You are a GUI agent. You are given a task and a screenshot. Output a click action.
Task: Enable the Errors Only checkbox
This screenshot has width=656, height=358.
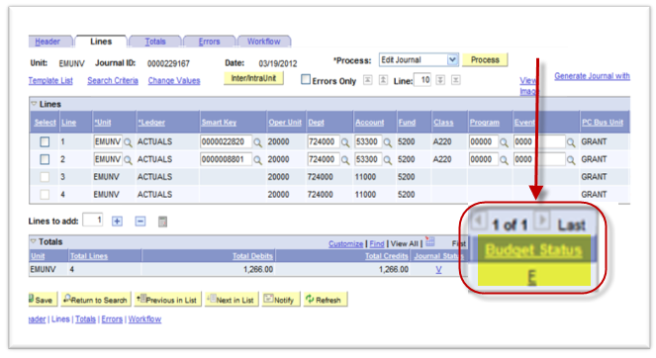point(306,79)
